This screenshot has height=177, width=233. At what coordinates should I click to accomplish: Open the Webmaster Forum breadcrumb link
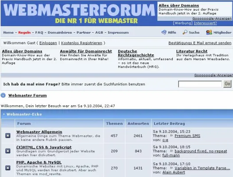point(27,95)
